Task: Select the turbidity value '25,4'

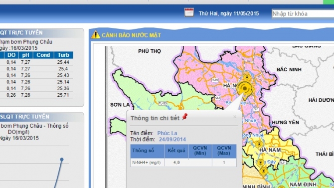Action: click(x=63, y=69)
